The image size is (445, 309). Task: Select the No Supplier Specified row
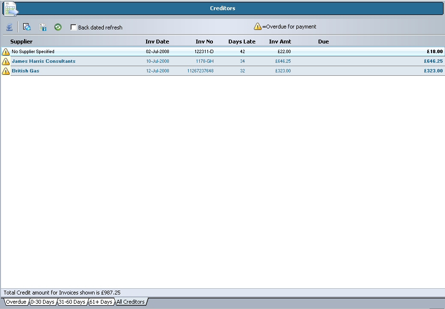(x=33, y=52)
